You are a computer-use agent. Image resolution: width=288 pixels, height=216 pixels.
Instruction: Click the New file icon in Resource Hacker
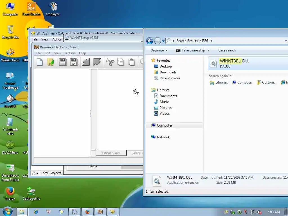40,62
